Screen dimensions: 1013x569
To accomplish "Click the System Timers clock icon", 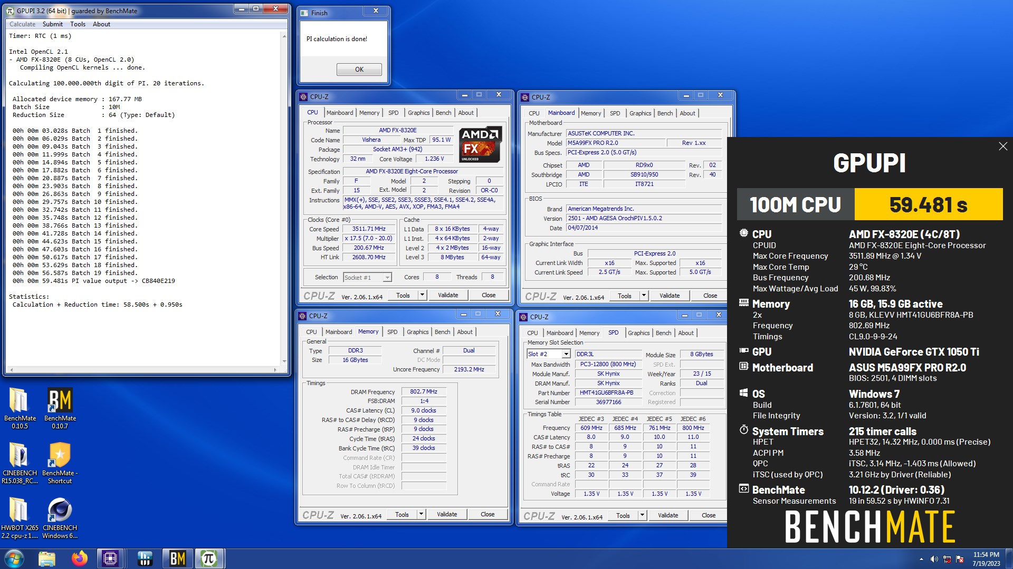I will click(744, 430).
